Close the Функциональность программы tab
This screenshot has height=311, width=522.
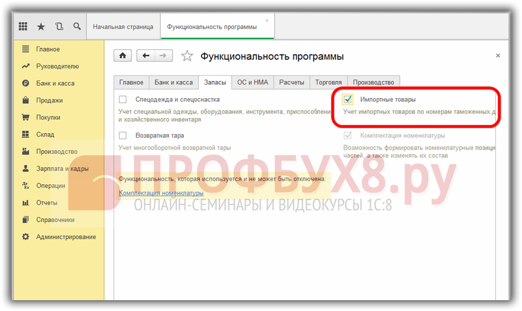(x=267, y=21)
